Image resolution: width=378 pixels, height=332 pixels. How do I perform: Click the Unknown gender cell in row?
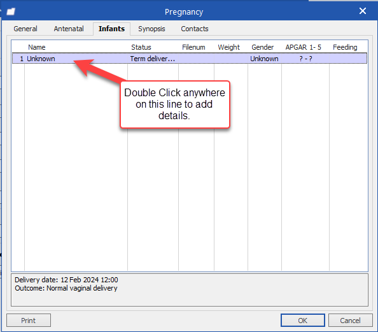(x=264, y=59)
